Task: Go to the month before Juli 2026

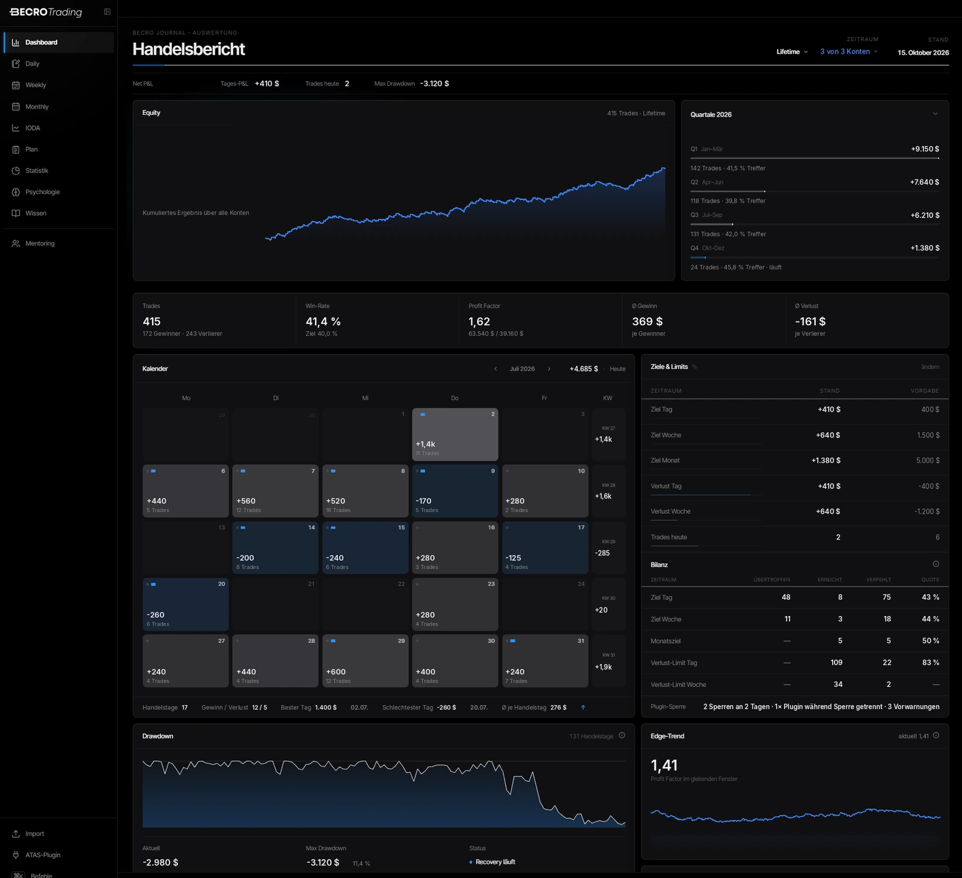Action: click(495, 369)
